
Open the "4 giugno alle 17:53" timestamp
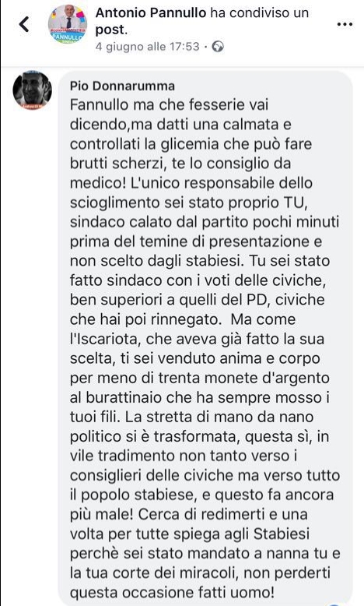coord(148,47)
